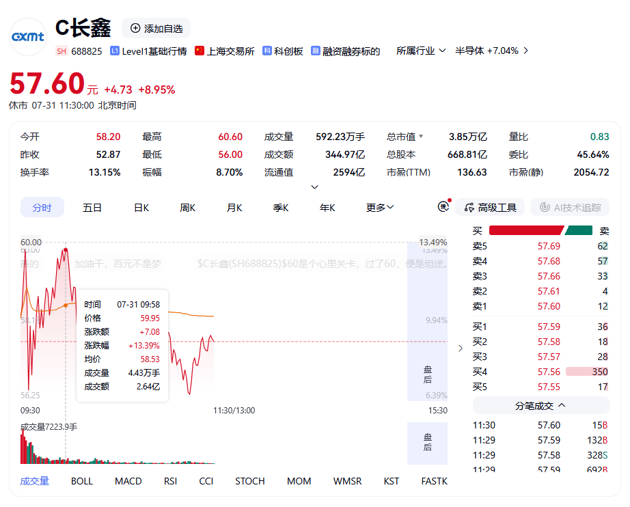This screenshot has width=630, height=507.
Task: Click the 买4 volume 350 bar
Action: (x=587, y=372)
